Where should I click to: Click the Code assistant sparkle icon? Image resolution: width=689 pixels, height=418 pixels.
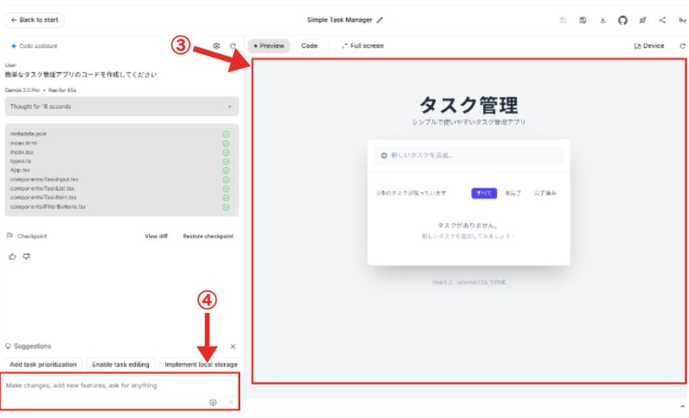(14, 46)
